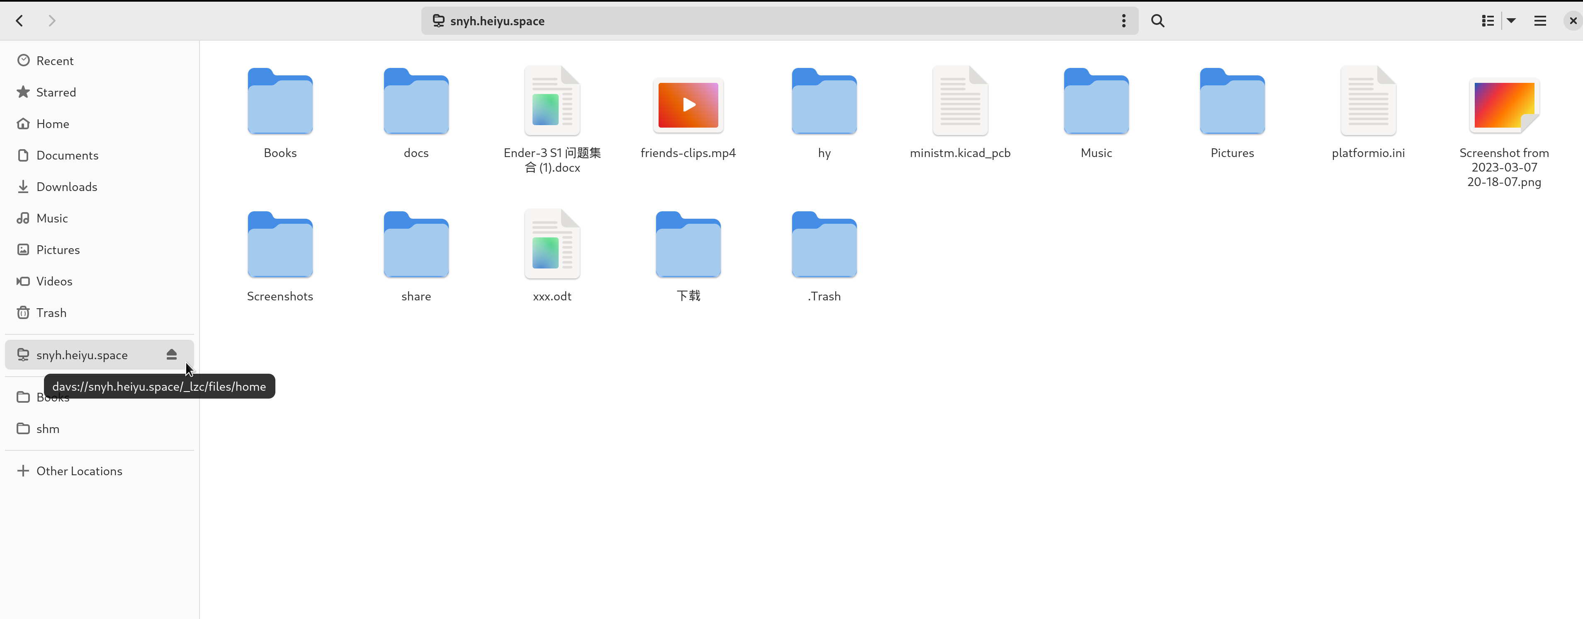The height and width of the screenshot is (619, 1583).
Task: Select the hy folder icon
Action: pyautogui.click(x=824, y=102)
